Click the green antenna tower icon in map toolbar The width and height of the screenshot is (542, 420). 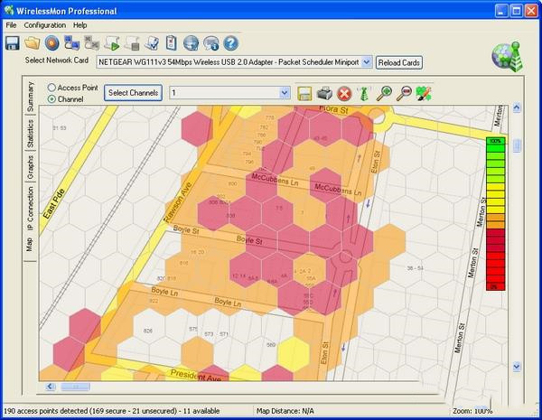pos(364,93)
